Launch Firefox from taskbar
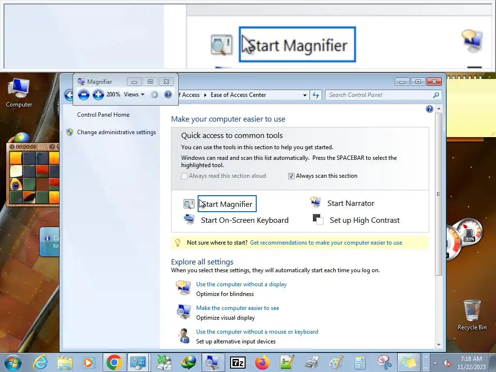This screenshot has height=372, width=496. tap(262, 362)
